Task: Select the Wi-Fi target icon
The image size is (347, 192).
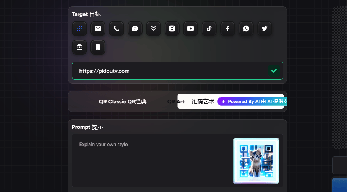Action: [154, 29]
